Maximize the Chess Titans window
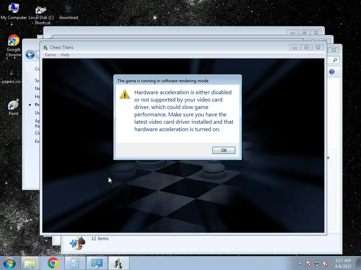Viewport: 361px width, 270px height. (x=306, y=47)
